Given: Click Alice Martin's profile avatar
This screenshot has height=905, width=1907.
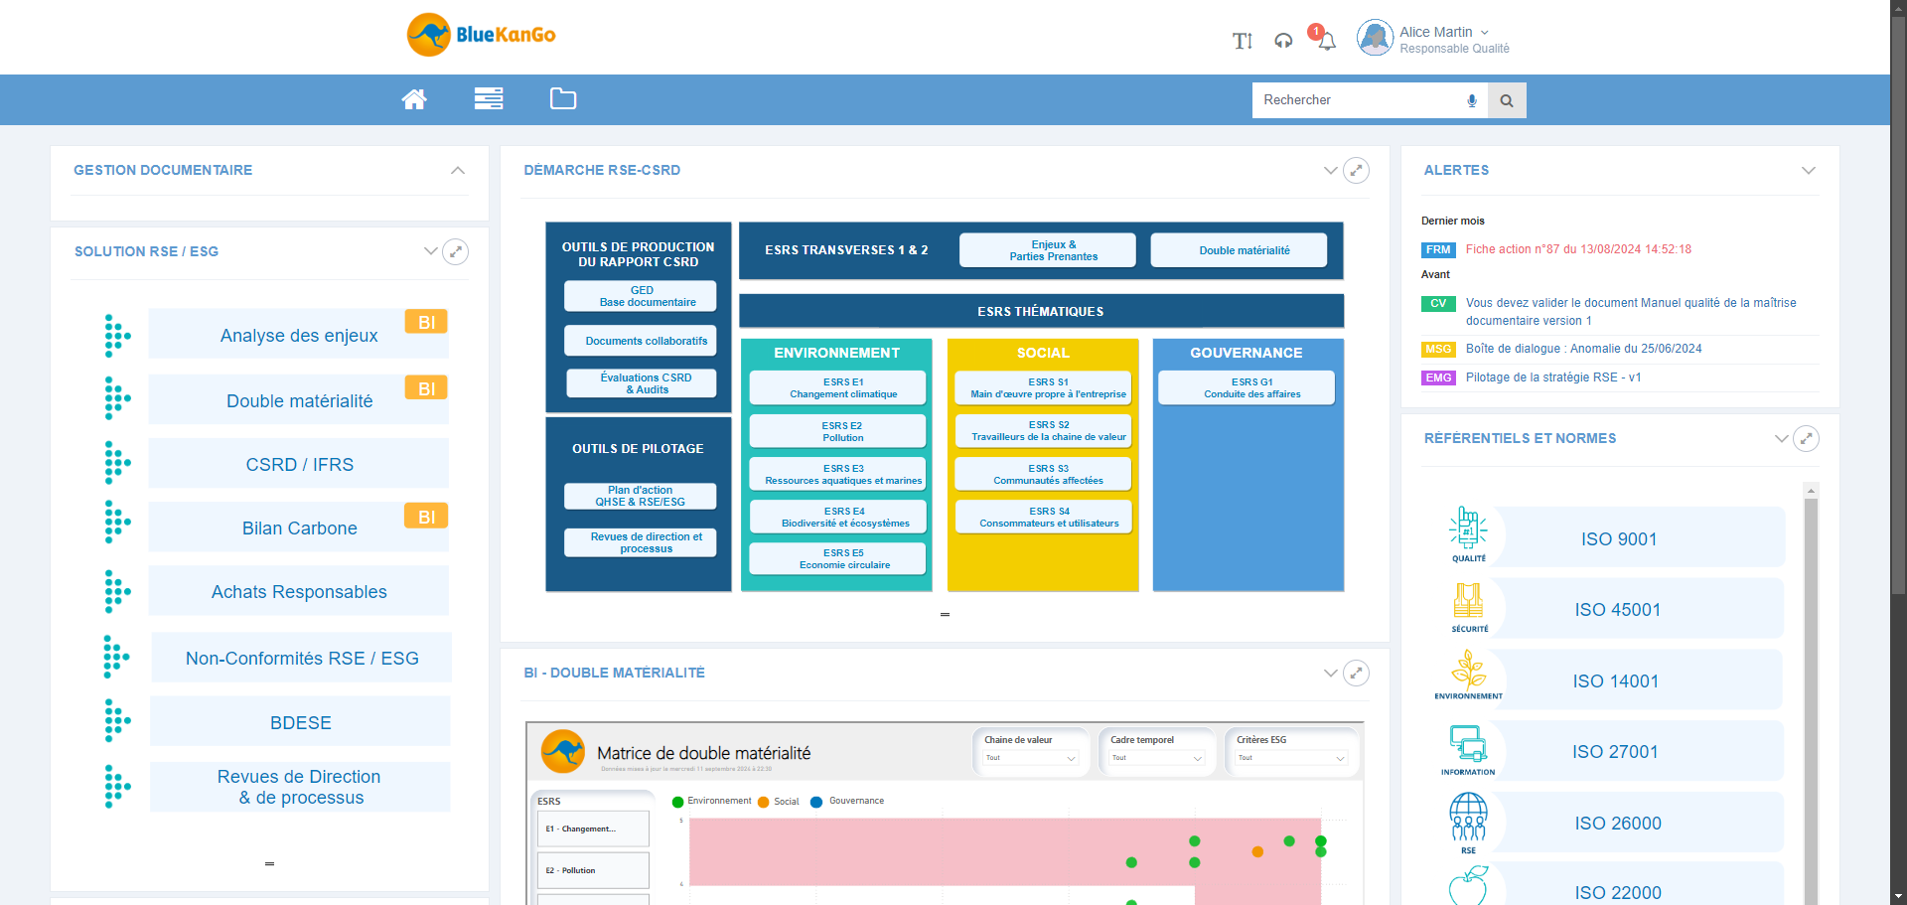Looking at the screenshot, I should [x=1376, y=38].
